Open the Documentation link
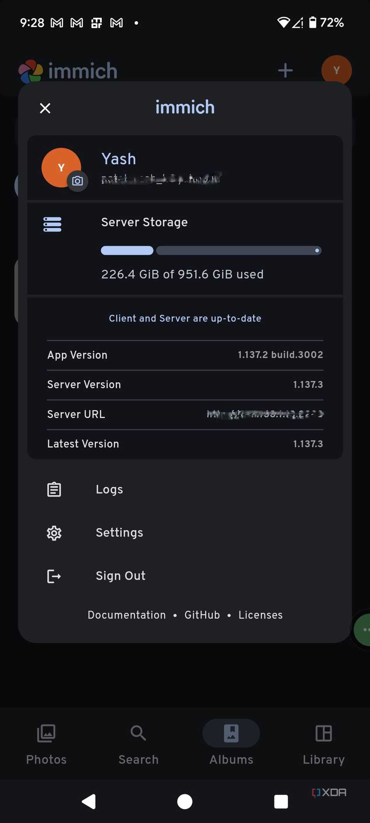 point(127,615)
